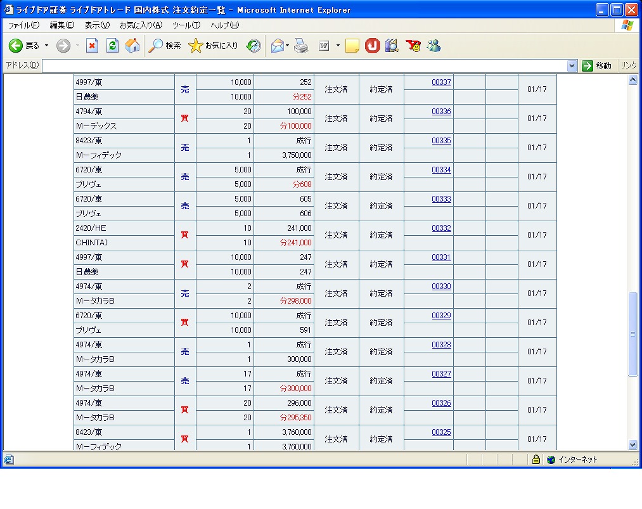Click the red price 分295,350
Image resolution: width=642 pixels, height=509 pixels.
(295, 417)
